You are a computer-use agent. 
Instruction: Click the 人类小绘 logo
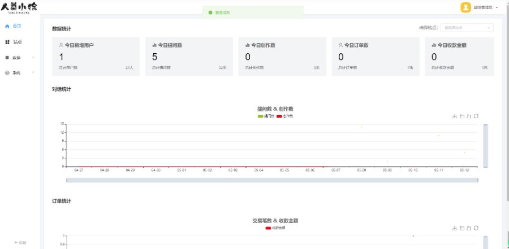(x=19, y=8)
